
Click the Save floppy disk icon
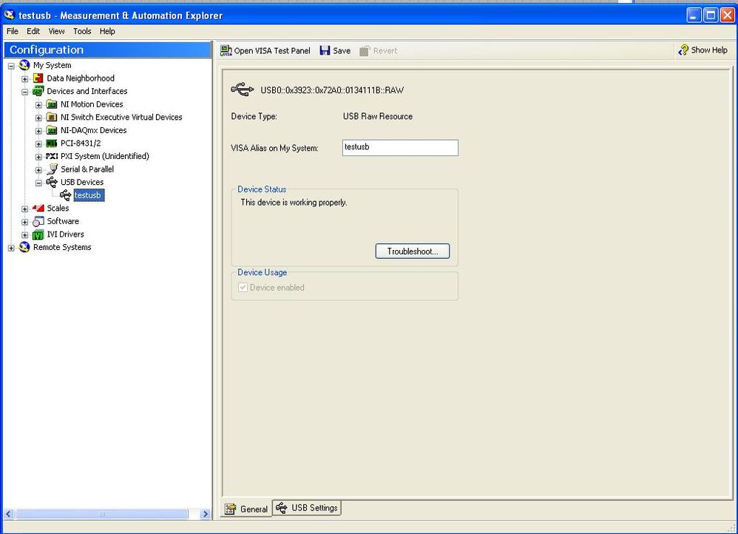[325, 50]
